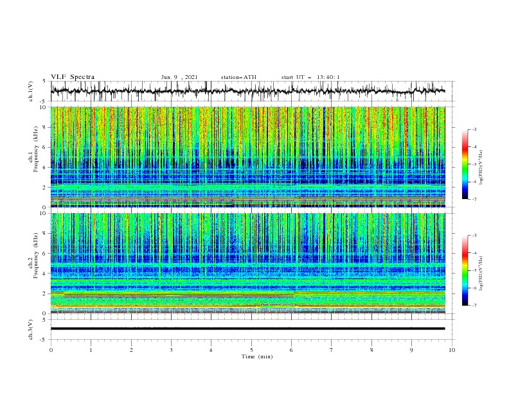509x393 pixels.
Task: Click inside the ch.1 spectrogram panel
Action: pos(247,157)
